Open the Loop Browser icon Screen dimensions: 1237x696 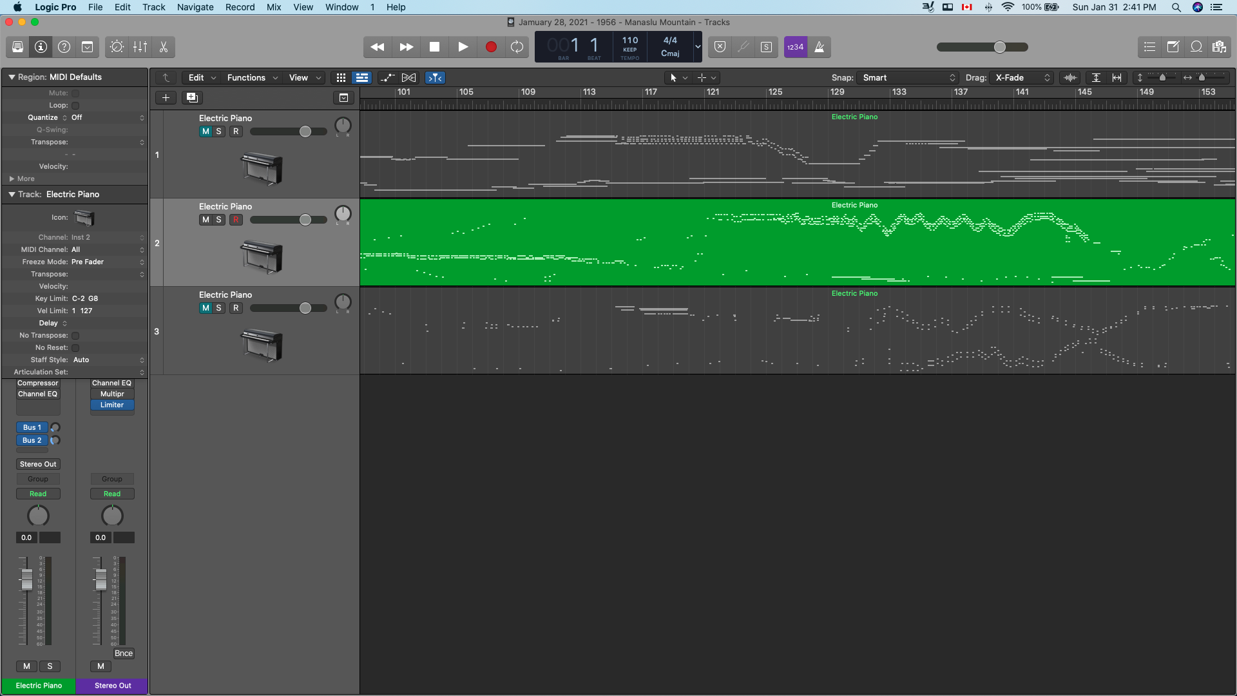(1196, 47)
